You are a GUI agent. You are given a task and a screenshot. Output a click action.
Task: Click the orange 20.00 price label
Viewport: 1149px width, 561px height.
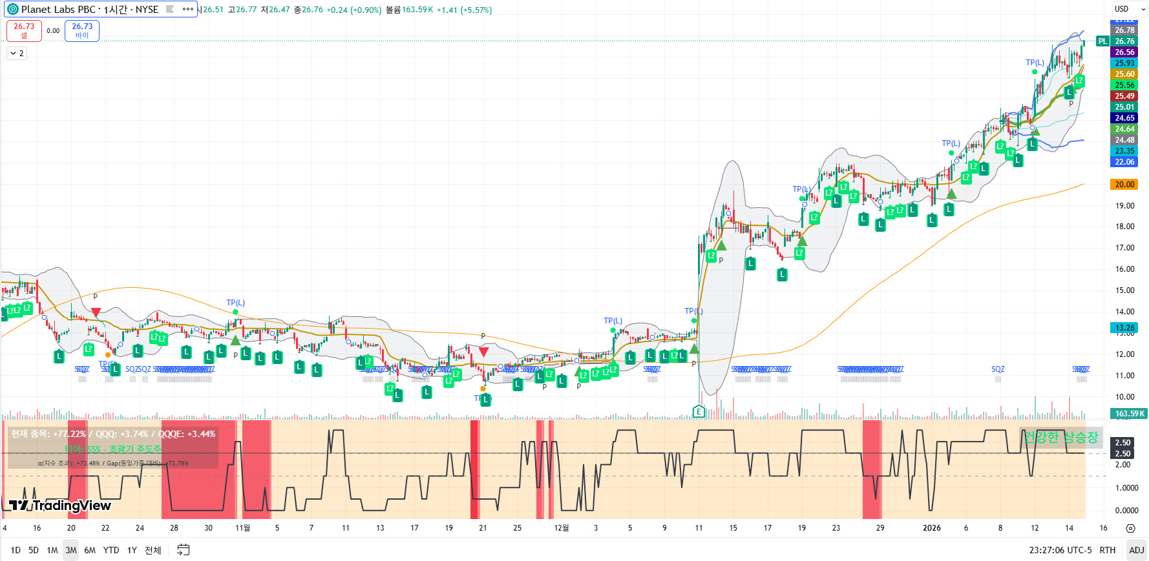[x=1124, y=184]
